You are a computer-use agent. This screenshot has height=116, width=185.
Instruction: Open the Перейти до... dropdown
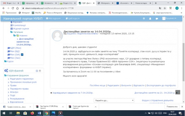(x=114, y=100)
